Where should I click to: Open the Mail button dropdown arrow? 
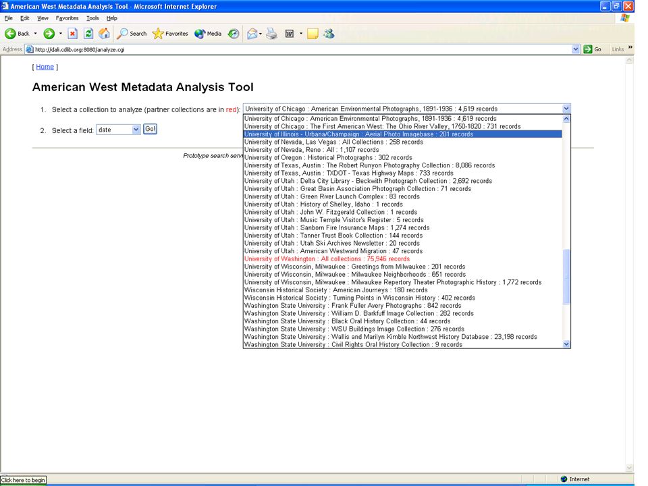261,34
